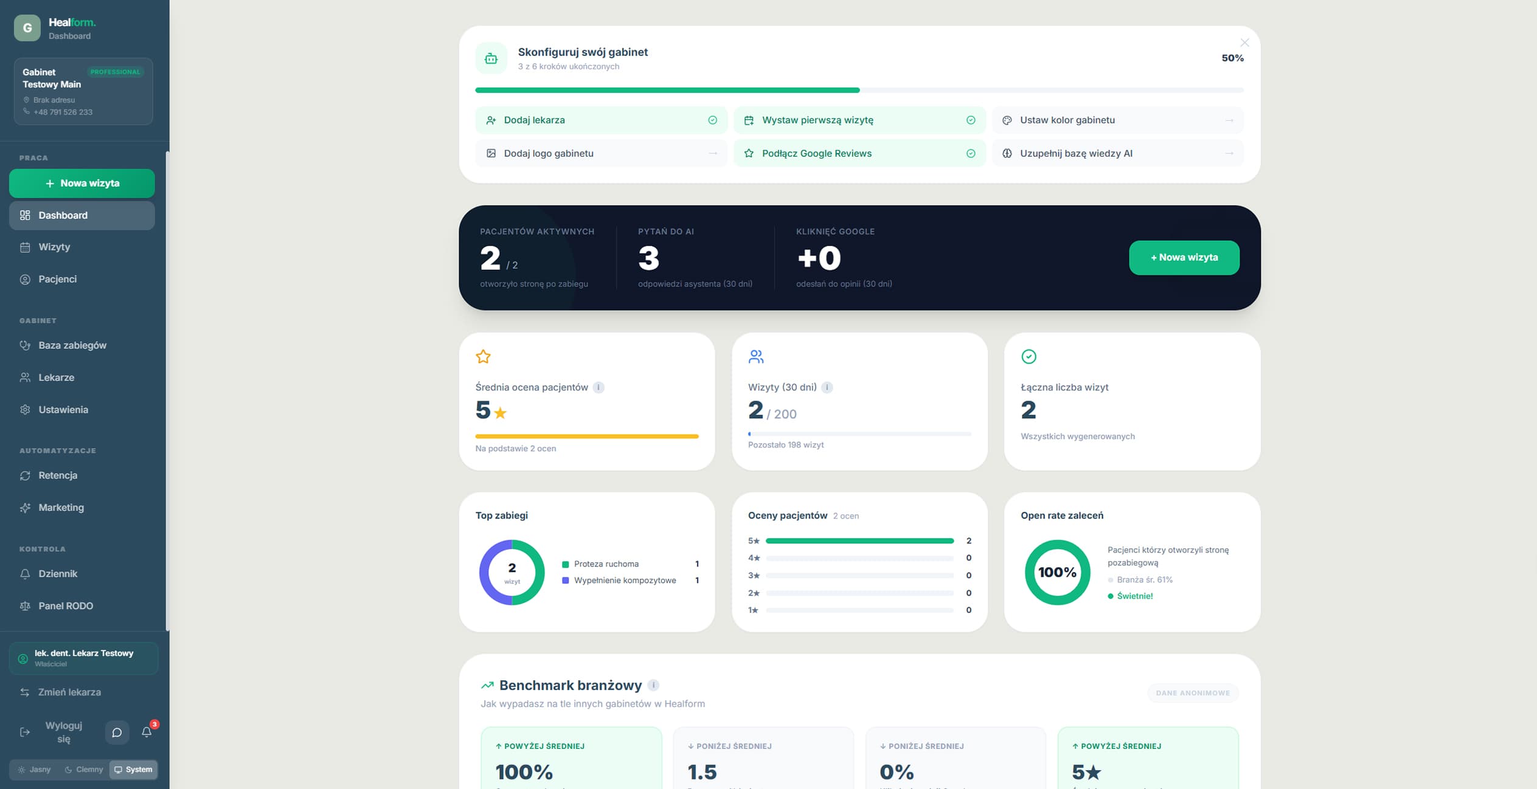Click the Wypełnienie kompozytowe legend entry
This screenshot has width=1537, height=789.
[630, 581]
